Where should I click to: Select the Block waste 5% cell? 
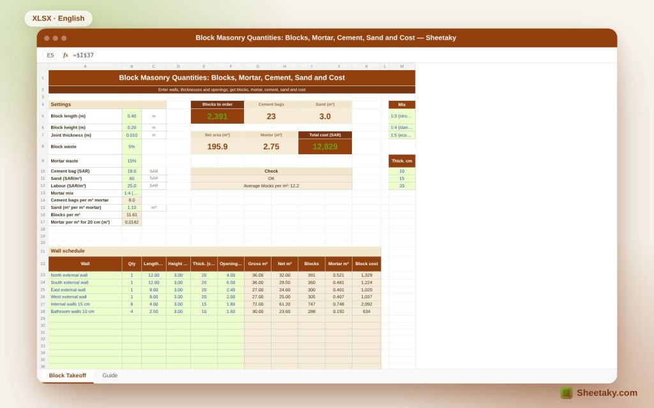pos(132,147)
